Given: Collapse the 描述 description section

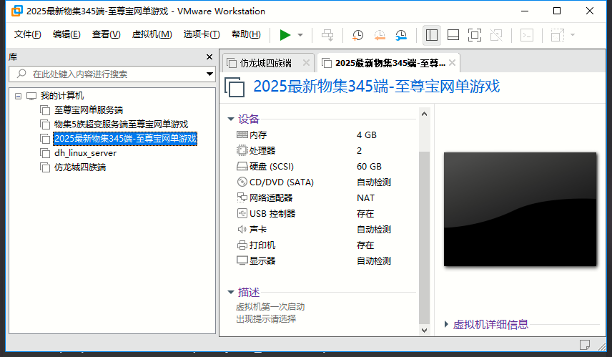Looking at the screenshot, I should coord(231,292).
